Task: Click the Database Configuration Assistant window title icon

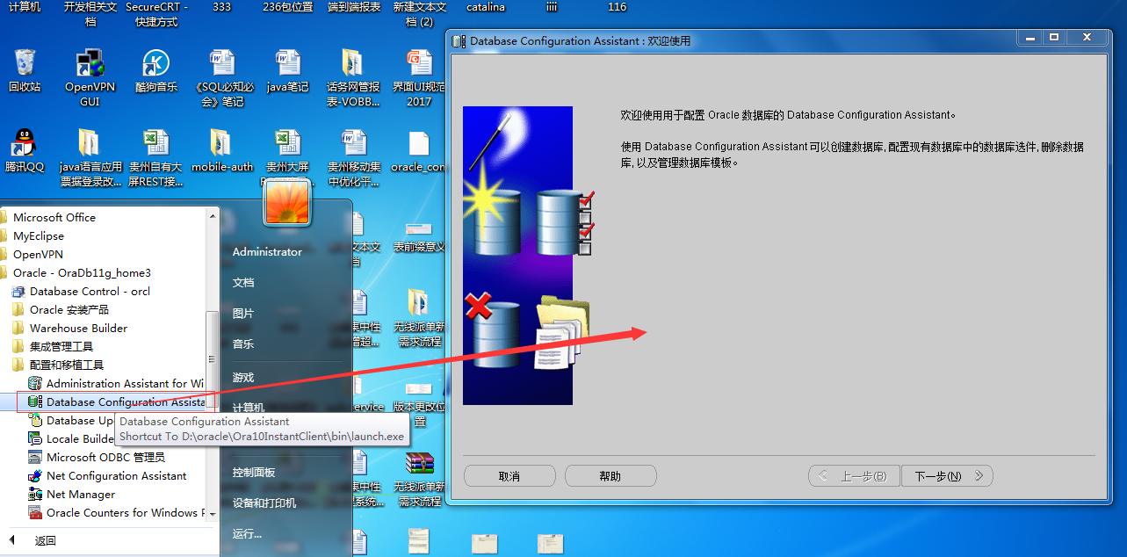Action: tap(459, 40)
